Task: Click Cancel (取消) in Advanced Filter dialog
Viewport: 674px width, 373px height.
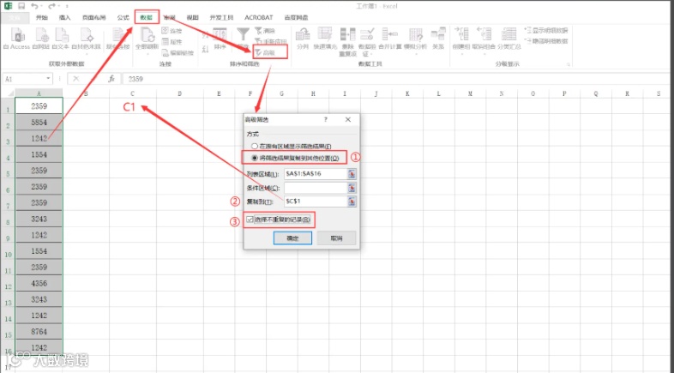Action: click(336, 238)
